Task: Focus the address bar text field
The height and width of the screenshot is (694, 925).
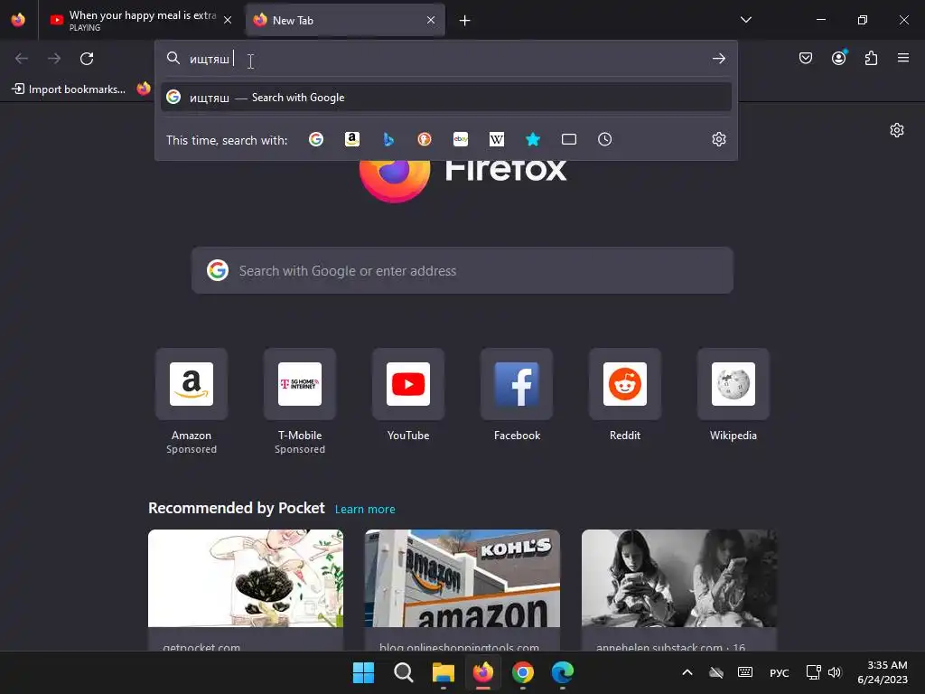Action: click(x=448, y=59)
